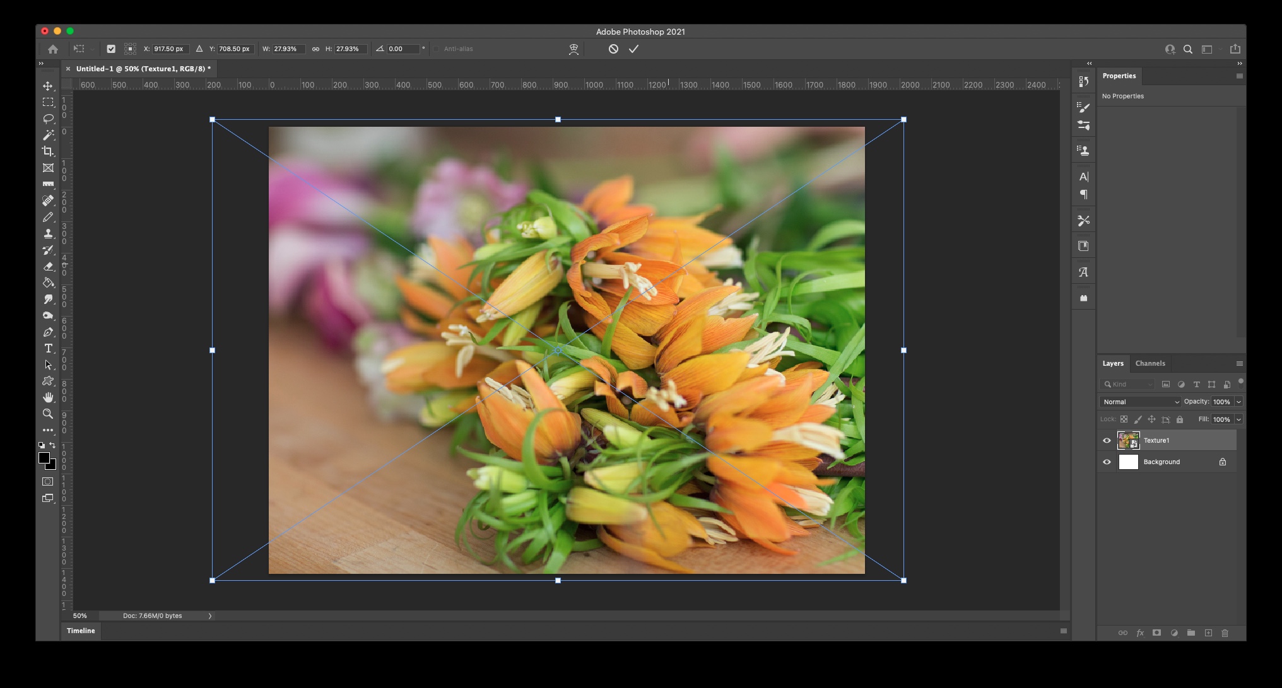Hide the Background layer

tap(1107, 462)
